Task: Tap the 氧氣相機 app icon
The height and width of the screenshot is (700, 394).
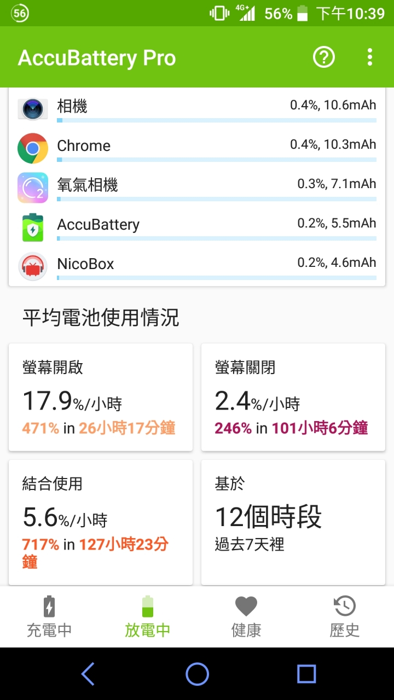Action: click(33, 188)
